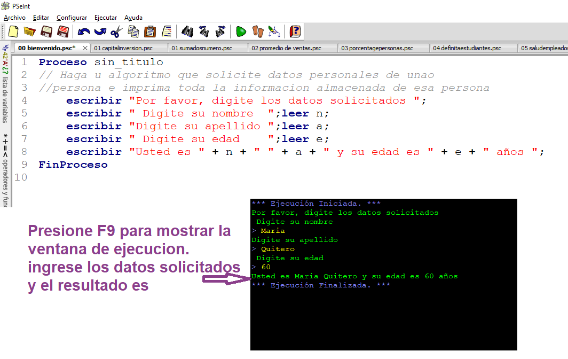Expand the 'lista de variables' side panel
Image resolution: width=568 pixels, height=359 pixels.
coord(5,84)
